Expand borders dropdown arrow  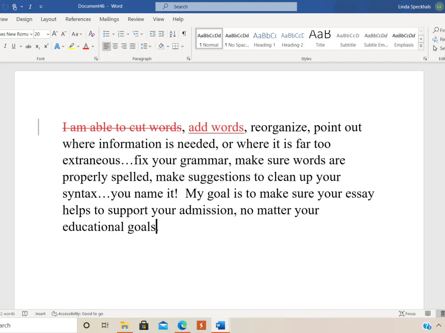click(182, 46)
